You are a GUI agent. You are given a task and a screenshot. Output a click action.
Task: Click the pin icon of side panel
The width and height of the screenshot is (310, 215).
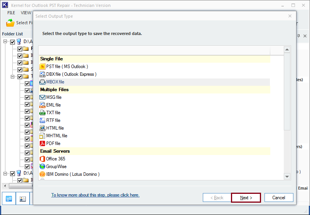pos(298,36)
